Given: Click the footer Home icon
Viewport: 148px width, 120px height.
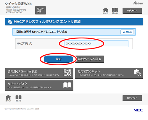Looking at the screenshot, I should [8, 98].
